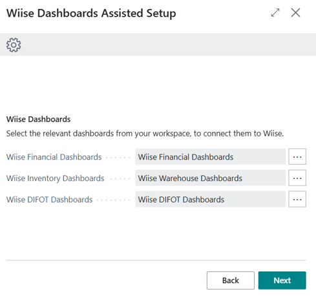Go to the next setup step

282,280
